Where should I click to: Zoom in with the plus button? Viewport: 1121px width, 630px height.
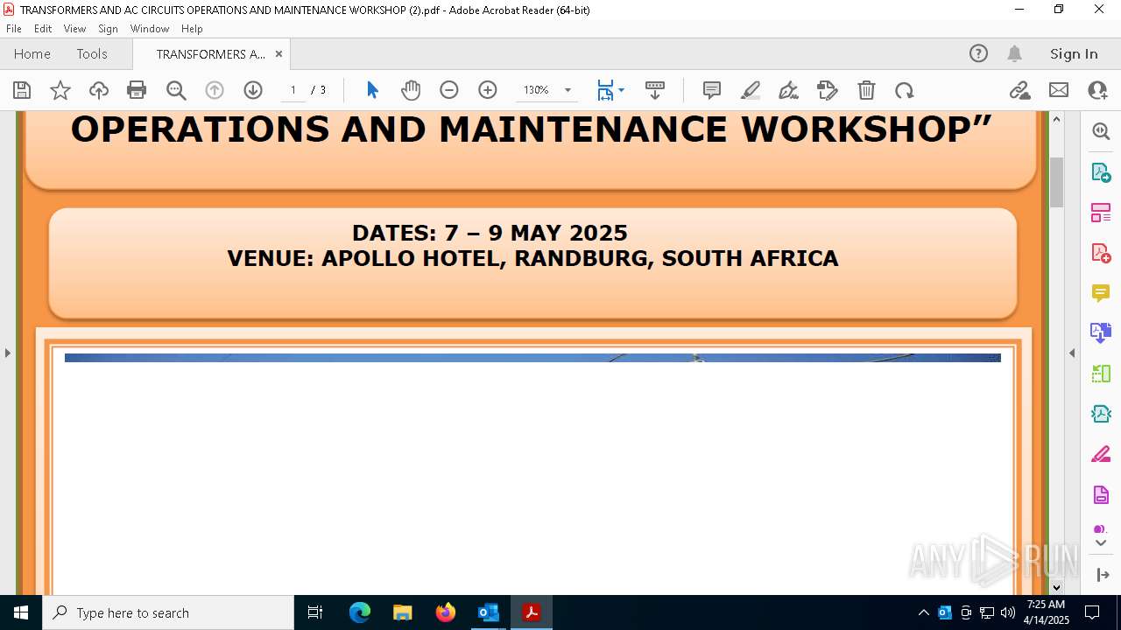click(x=488, y=90)
